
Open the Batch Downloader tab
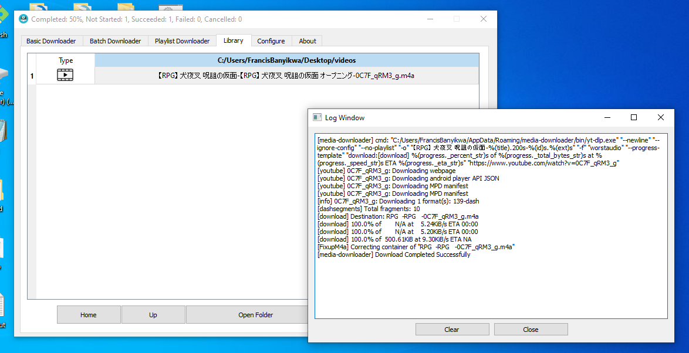(x=115, y=41)
